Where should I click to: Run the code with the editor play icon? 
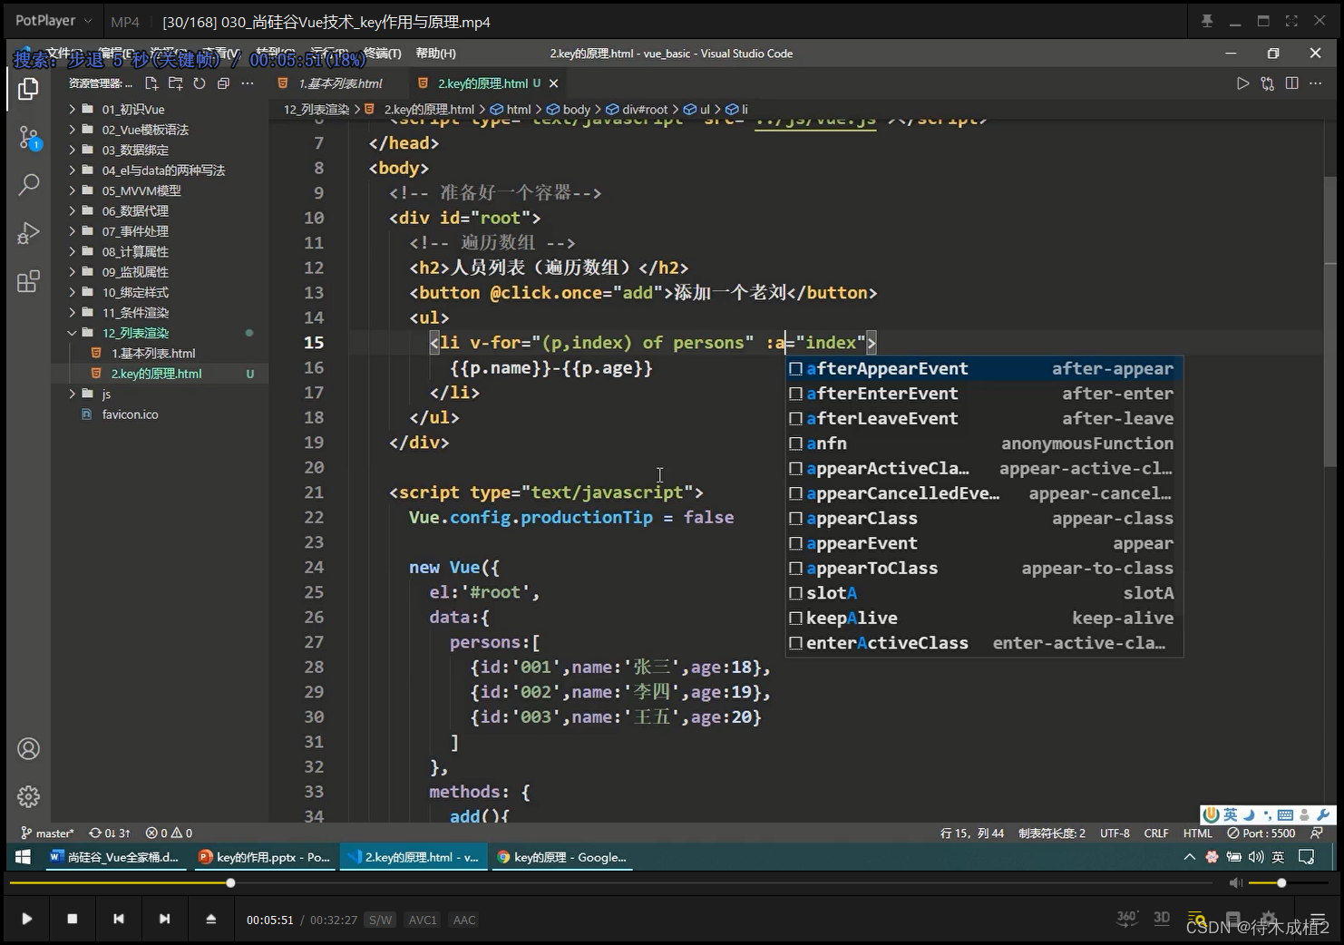pos(1242,83)
